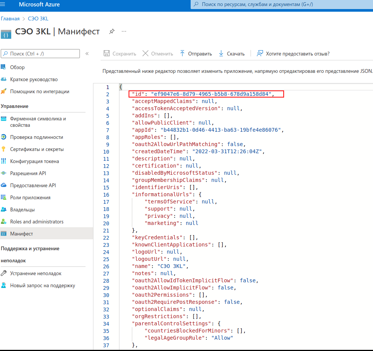Click the Сохранить save icon
Viewport: 373px width, 351px height.
[x=107, y=53]
